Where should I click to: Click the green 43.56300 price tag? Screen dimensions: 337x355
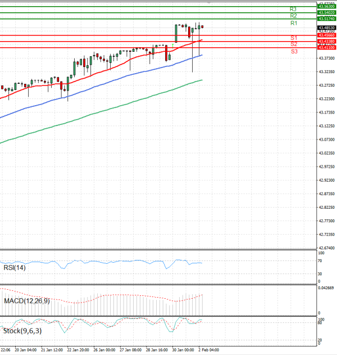click(326, 6)
